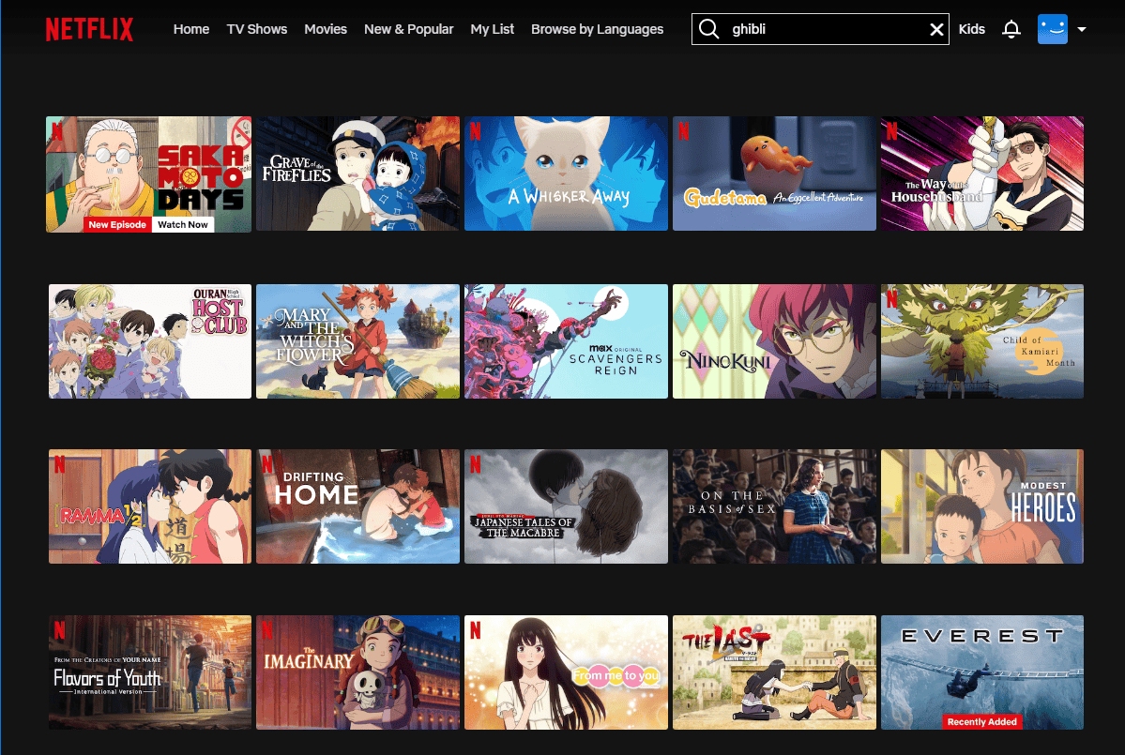The image size is (1125, 755).
Task: Clear the ghibli search text
Action: pos(936,29)
